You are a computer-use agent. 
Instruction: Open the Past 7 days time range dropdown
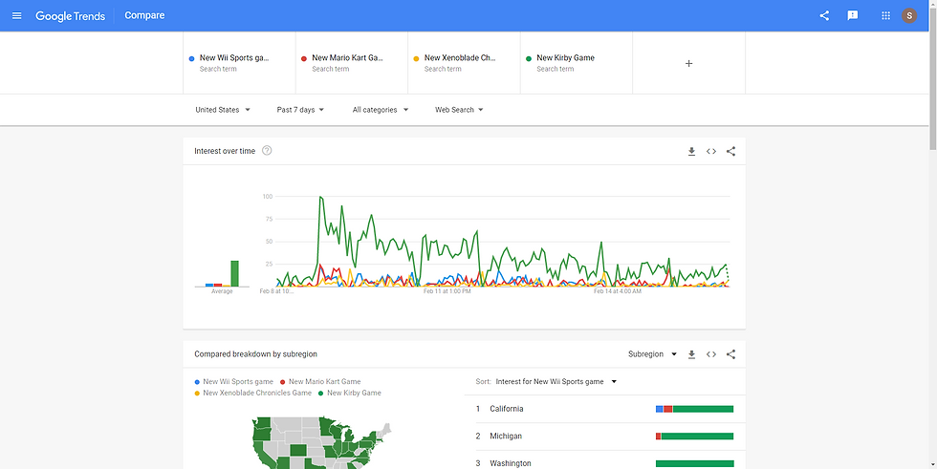pyautogui.click(x=300, y=110)
